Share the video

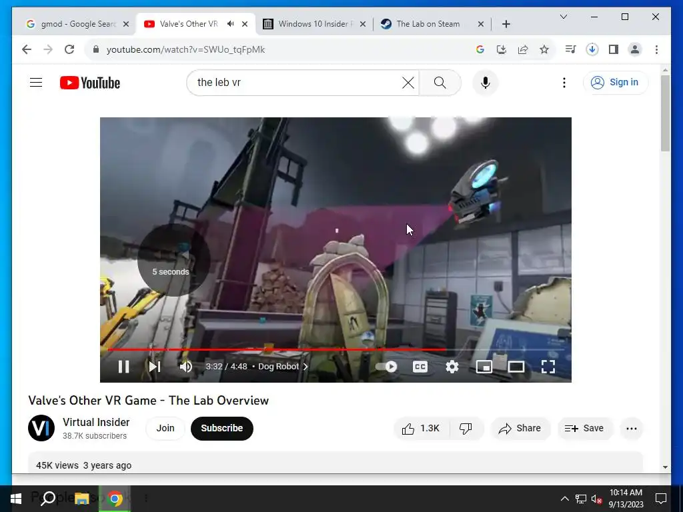point(520,429)
